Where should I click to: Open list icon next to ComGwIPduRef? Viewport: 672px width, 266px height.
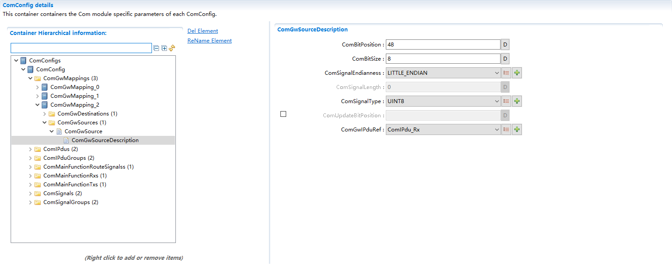tap(506, 130)
